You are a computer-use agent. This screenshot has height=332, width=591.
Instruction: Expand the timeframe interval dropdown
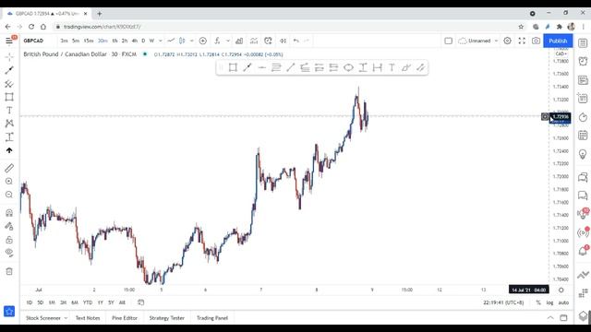coord(161,41)
